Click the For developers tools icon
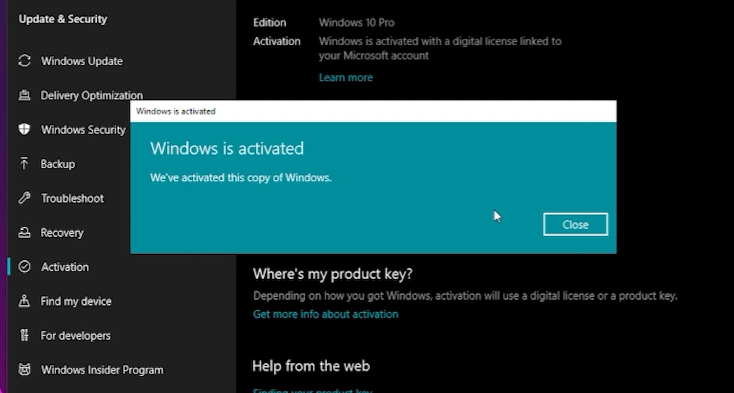 24,335
